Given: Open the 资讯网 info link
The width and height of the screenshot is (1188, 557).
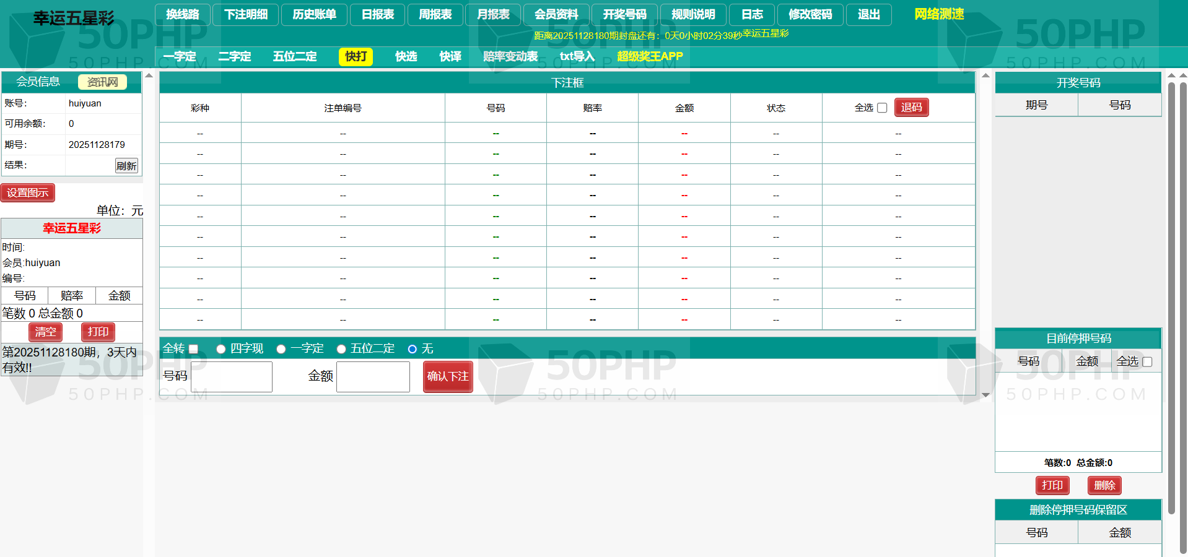Looking at the screenshot, I should pos(102,82).
